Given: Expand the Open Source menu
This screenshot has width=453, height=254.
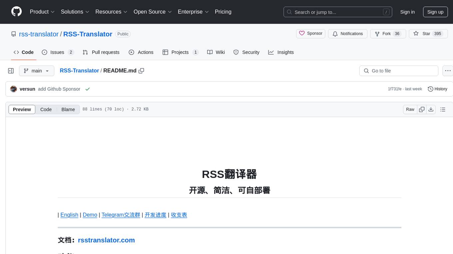Looking at the screenshot, I should click(153, 12).
